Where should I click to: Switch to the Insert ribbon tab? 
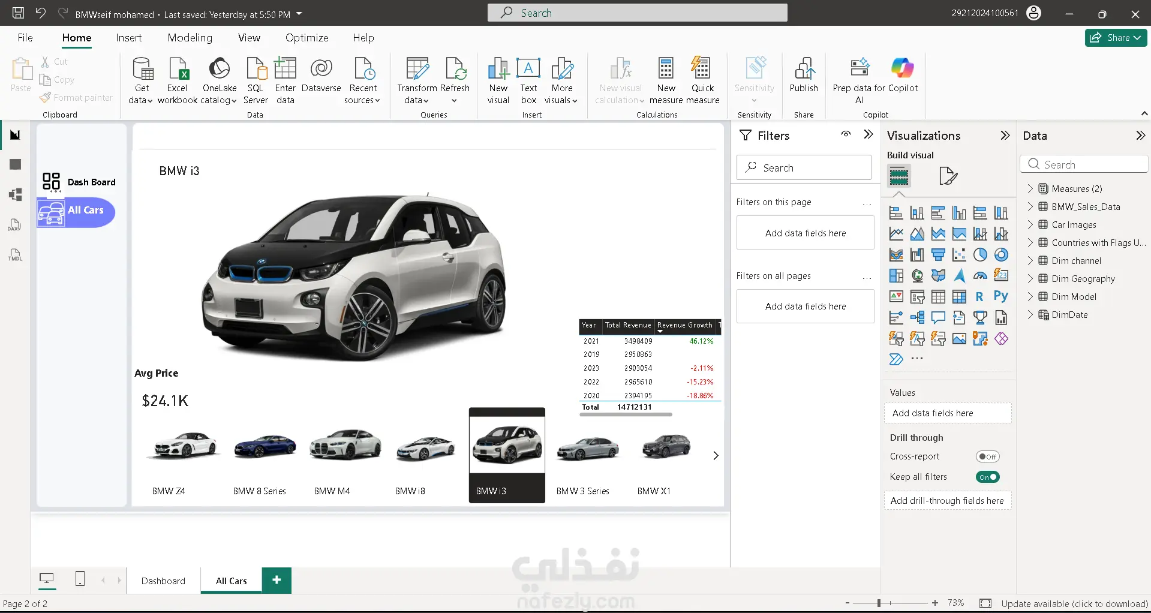(x=129, y=38)
